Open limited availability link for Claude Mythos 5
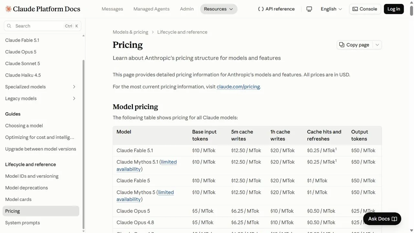414x233 pixels. tap(145, 196)
